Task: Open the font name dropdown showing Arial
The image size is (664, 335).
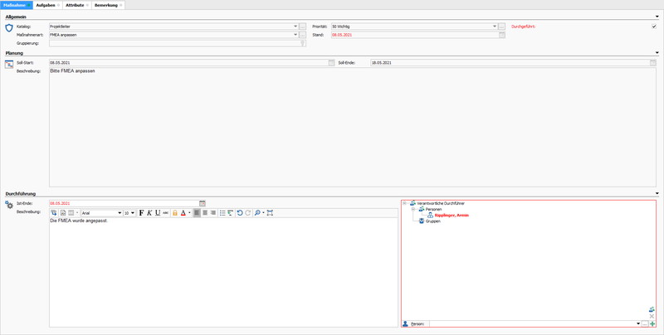Action: (x=120, y=213)
